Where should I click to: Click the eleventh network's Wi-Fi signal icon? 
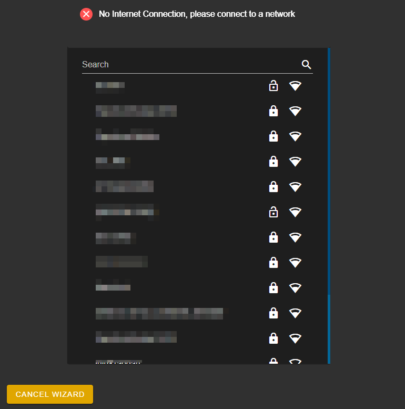(x=295, y=338)
